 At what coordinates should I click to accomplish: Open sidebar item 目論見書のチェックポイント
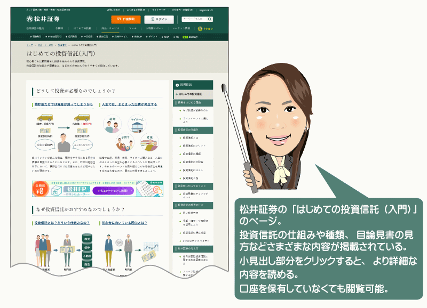tap(195, 196)
